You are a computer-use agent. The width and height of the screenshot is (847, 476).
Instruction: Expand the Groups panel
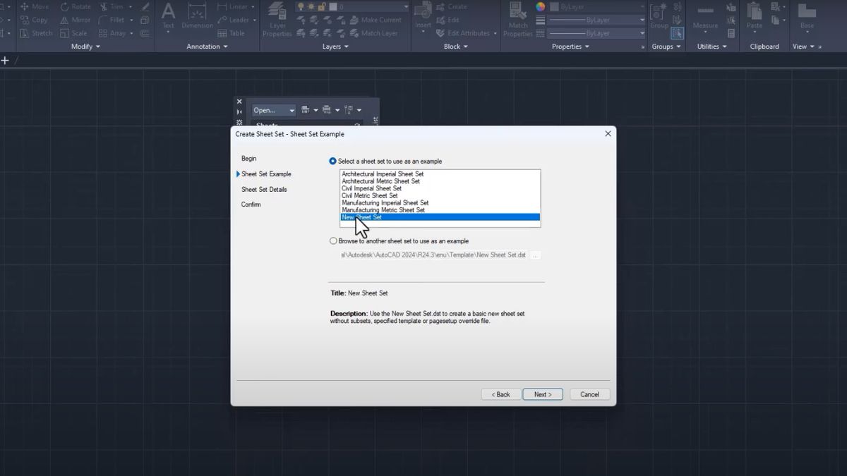coord(666,47)
